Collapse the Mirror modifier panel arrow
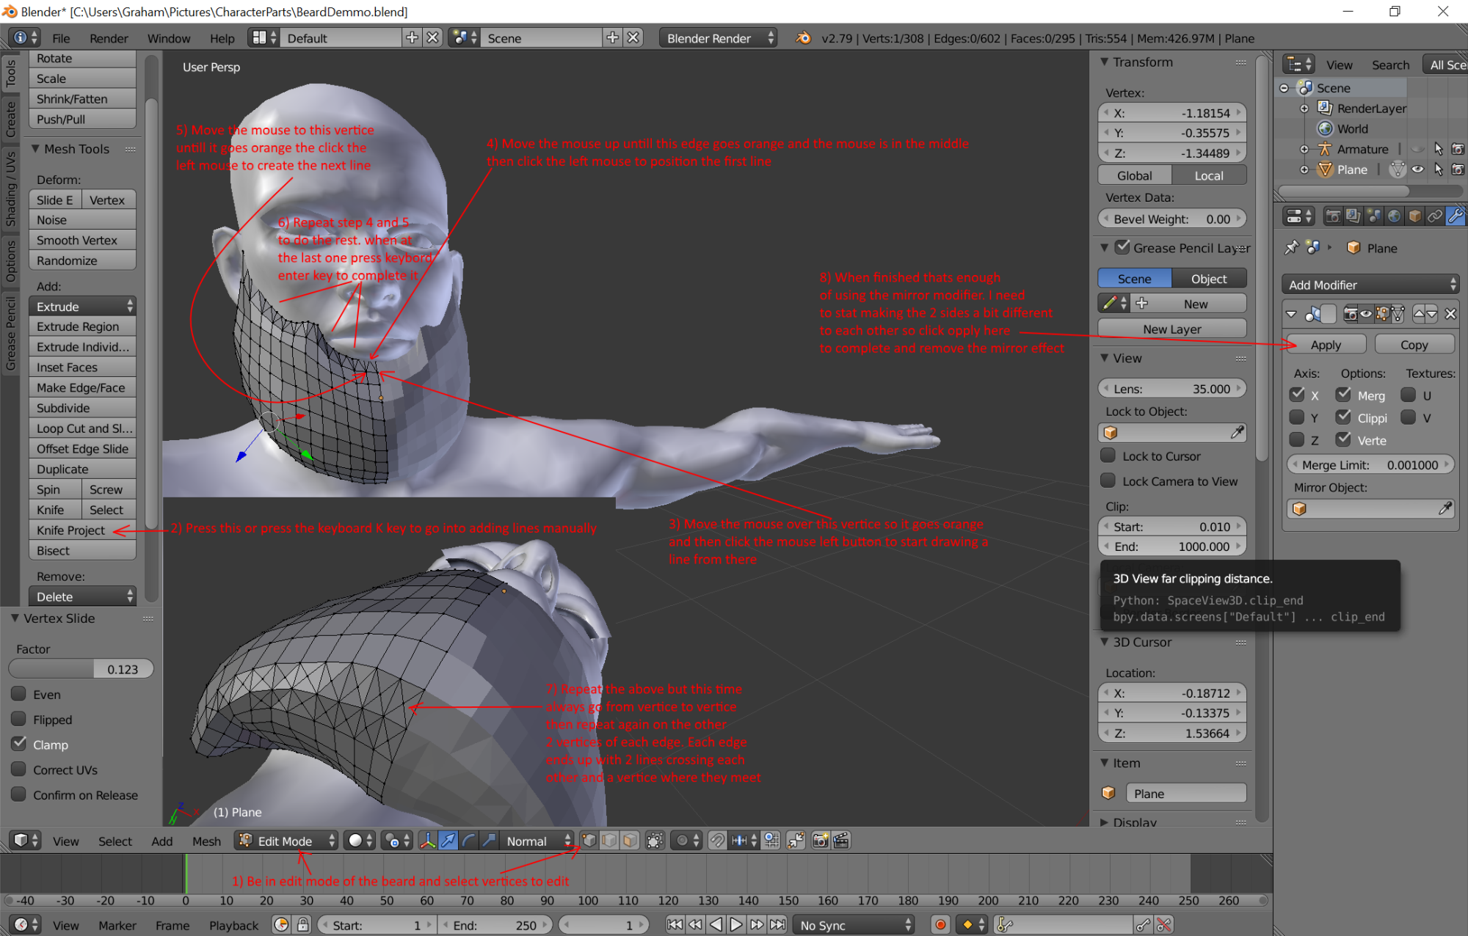 [x=1292, y=314]
